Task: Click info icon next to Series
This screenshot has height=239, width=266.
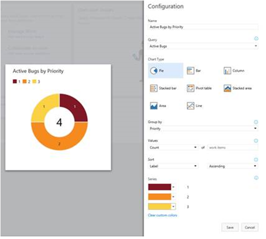Action: pos(256,178)
